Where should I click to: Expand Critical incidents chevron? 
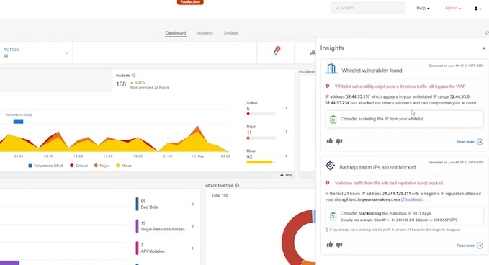(287, 108)
